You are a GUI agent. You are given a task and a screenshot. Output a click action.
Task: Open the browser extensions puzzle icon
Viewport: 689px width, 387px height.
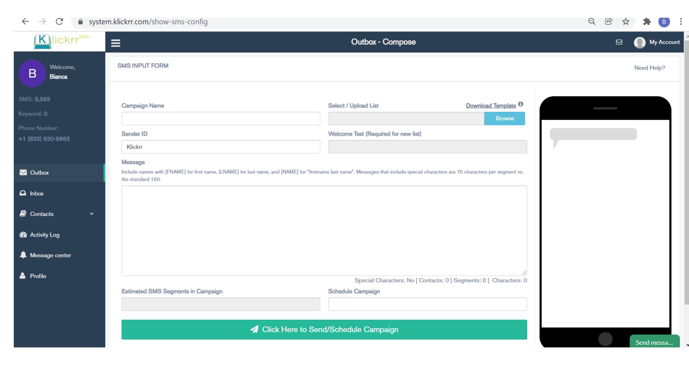click(x=647, y=21)
